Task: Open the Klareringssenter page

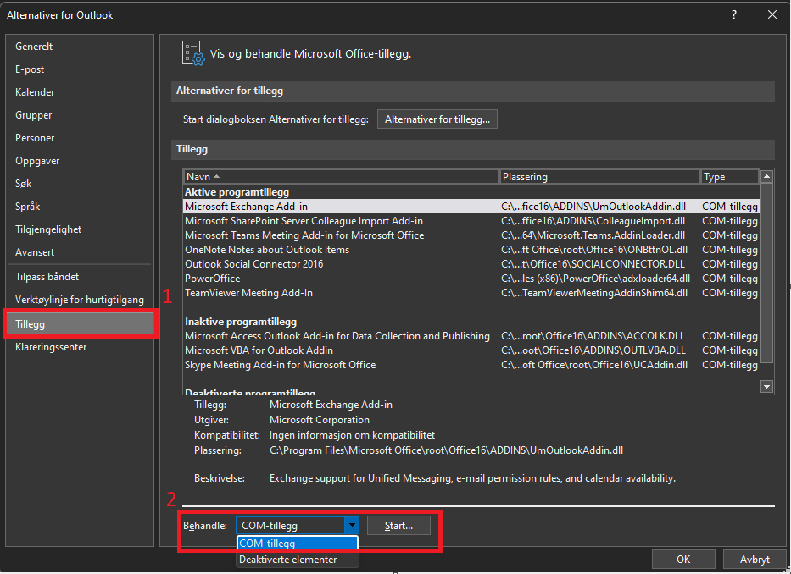Action: 80,347
